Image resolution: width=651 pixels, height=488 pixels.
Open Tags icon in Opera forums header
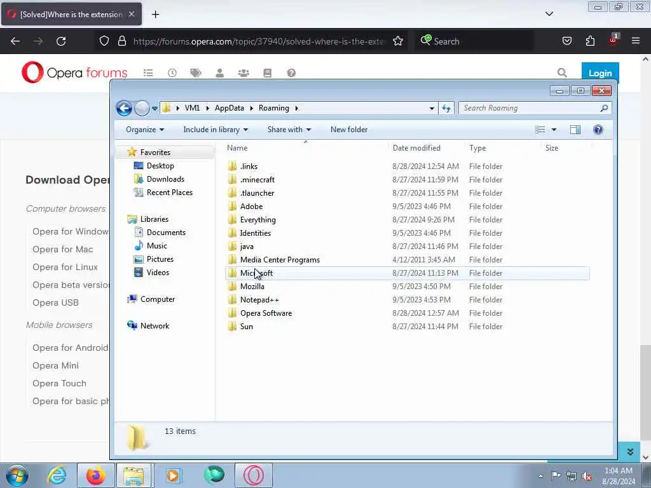[196, 73]
